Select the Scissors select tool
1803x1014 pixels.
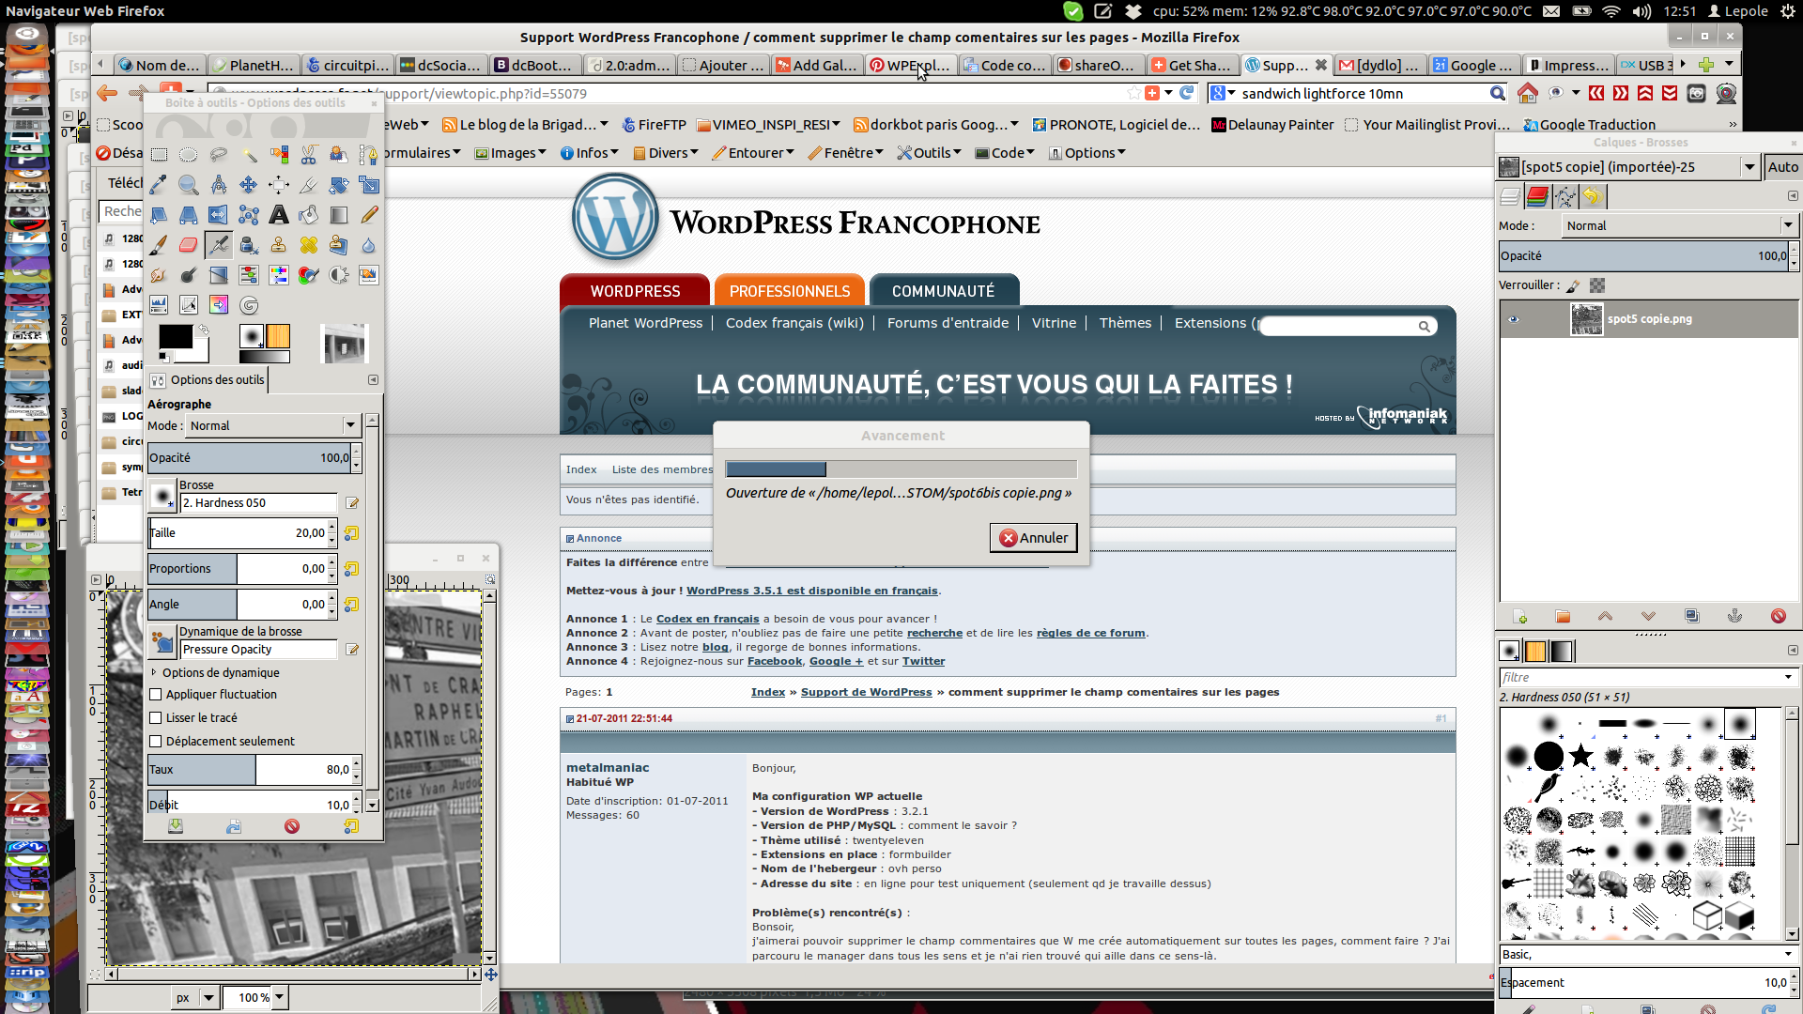(309, 155)
